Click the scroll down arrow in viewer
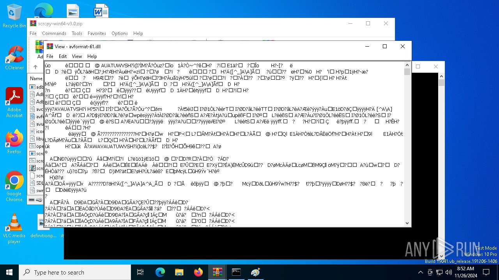This screenshot has width=499, height=280. click(407, 223)
